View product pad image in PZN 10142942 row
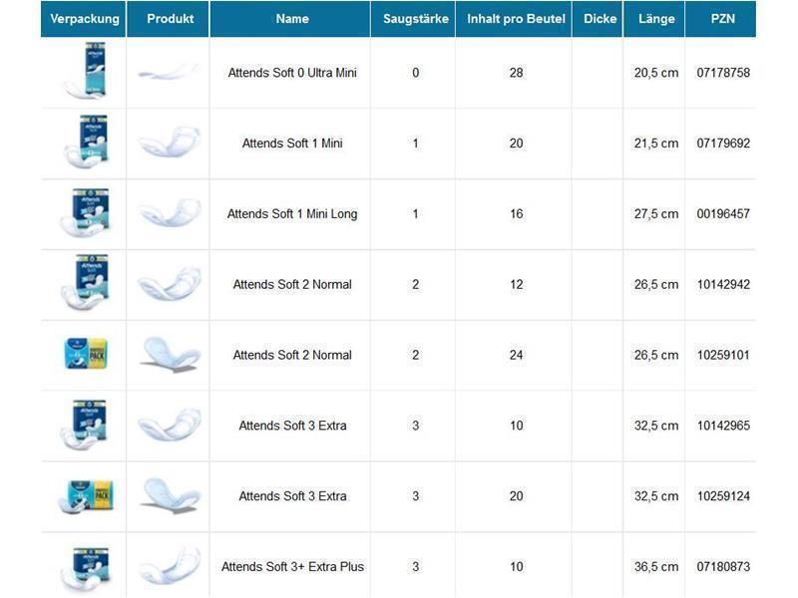 pos(170,283)
